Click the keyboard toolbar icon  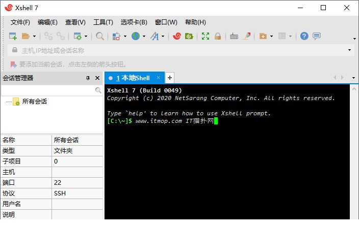tap(234, 36)
